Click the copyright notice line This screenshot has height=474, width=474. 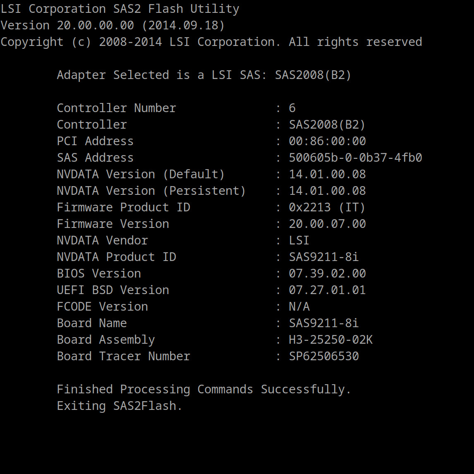211,42
